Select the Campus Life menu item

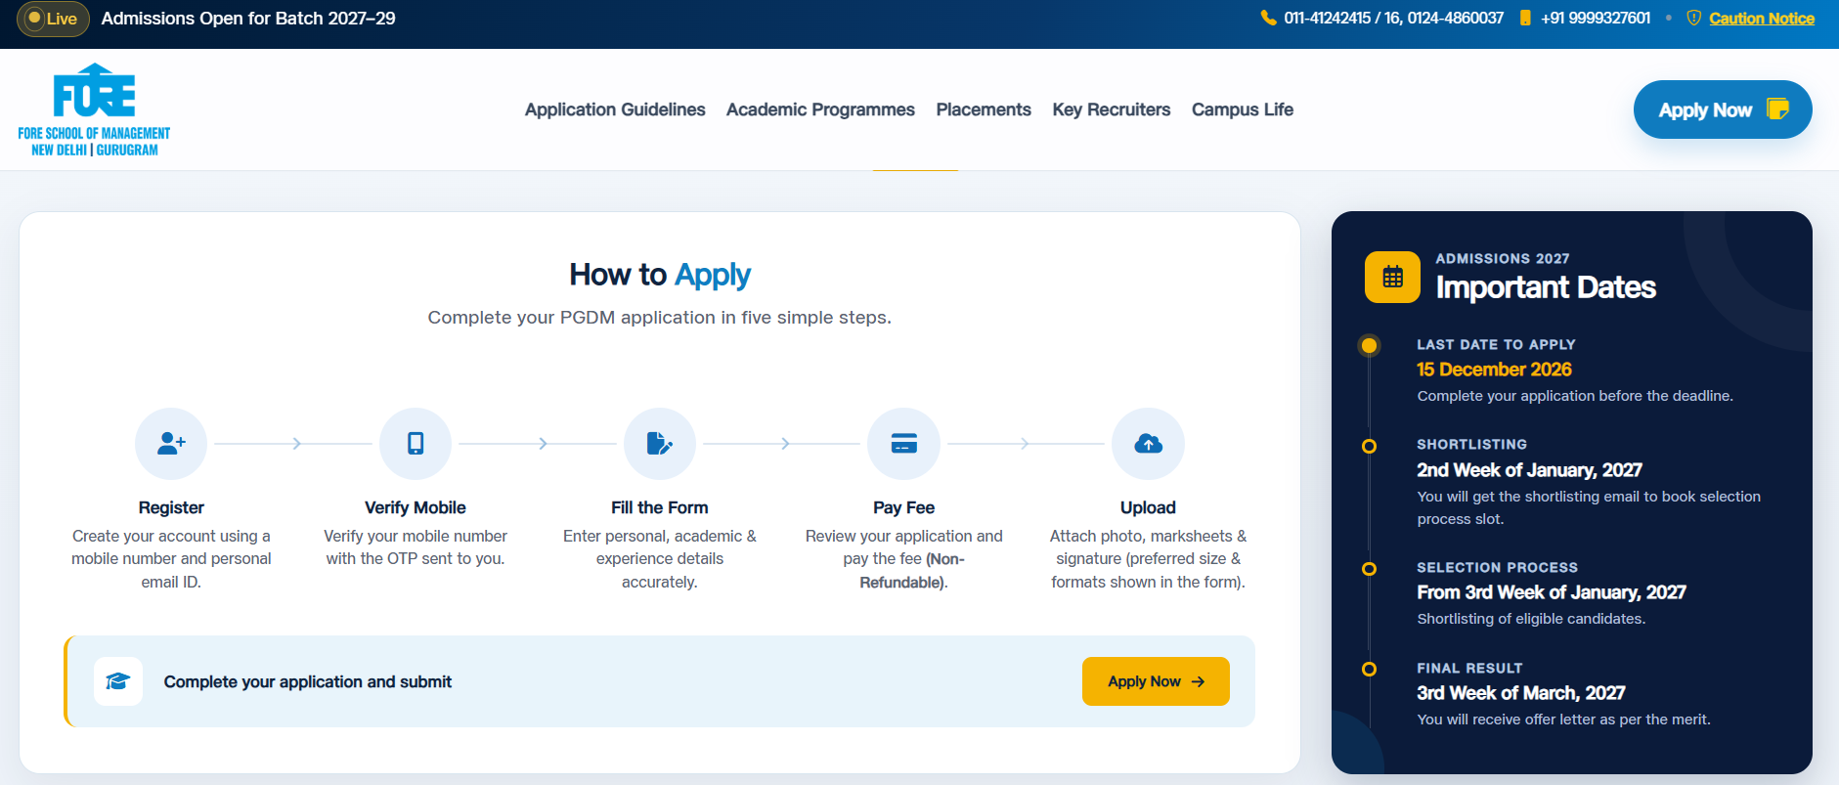[1243, 109]
